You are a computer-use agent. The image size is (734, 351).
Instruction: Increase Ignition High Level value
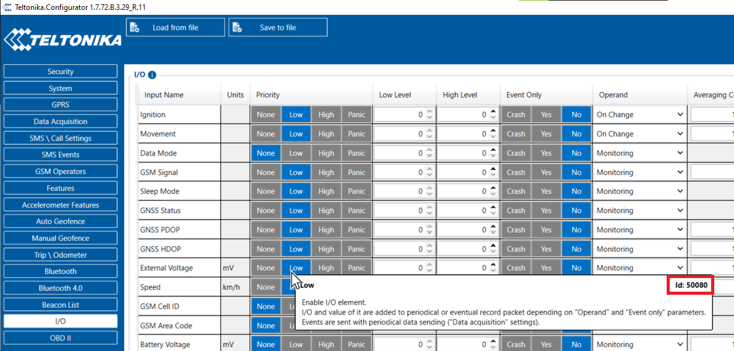pyautogui.click(x=493, y=111)
